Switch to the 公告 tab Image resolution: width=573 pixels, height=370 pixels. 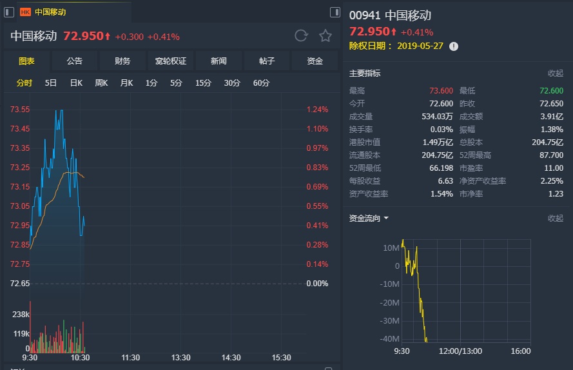[75, 61]
